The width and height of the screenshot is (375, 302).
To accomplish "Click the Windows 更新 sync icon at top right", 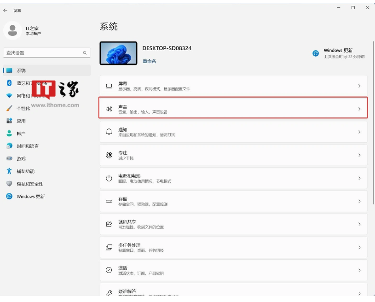I will click(316, 53).
